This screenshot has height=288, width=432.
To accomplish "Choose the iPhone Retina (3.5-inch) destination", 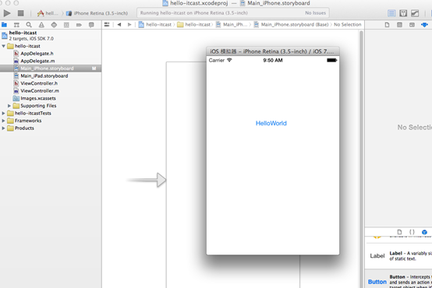I will 97,13.
